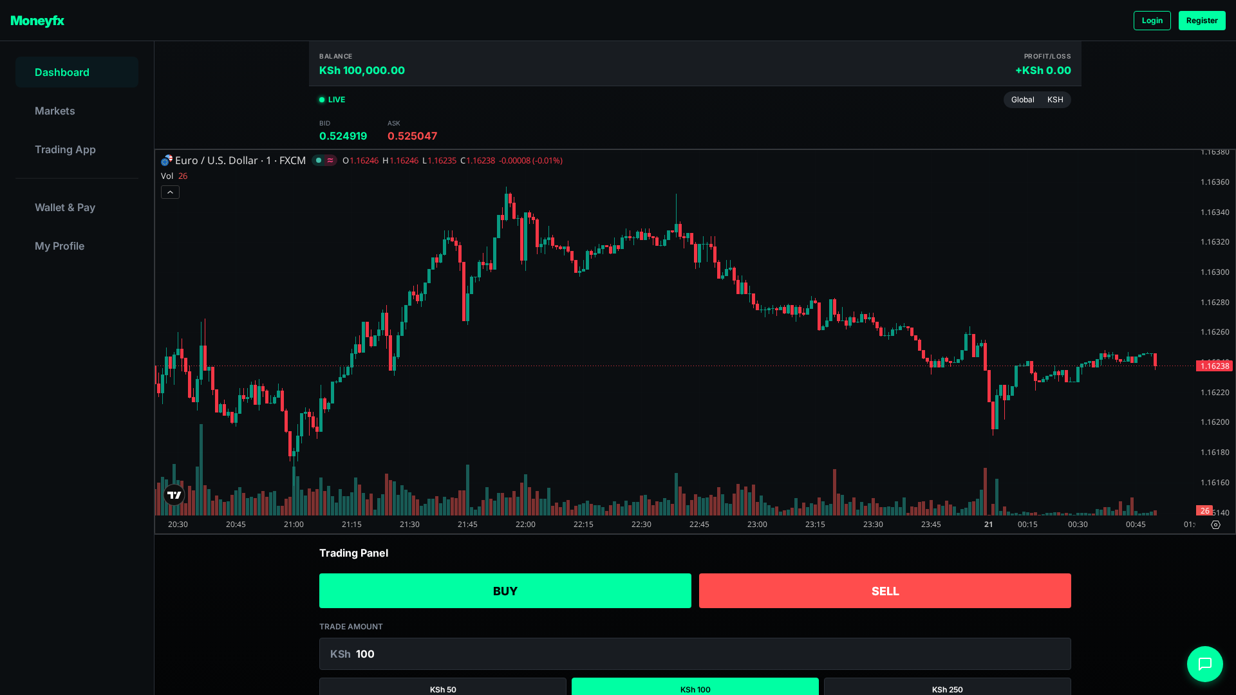The image size is (1236, 695).
Task: Click the Login button
Action: pyautogui.click(x=1152, y=21)
